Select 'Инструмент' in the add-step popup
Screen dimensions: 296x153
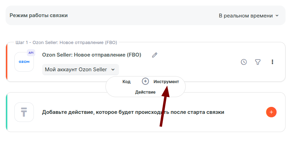pos(166,81)
